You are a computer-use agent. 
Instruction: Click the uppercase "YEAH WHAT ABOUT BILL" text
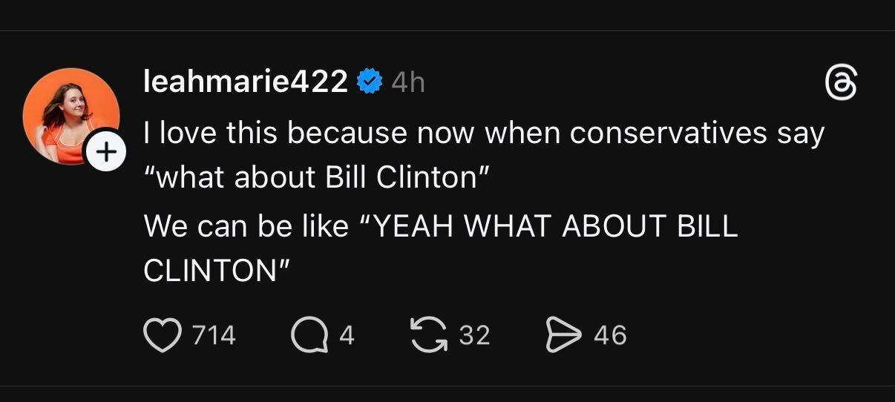[553, 226]
